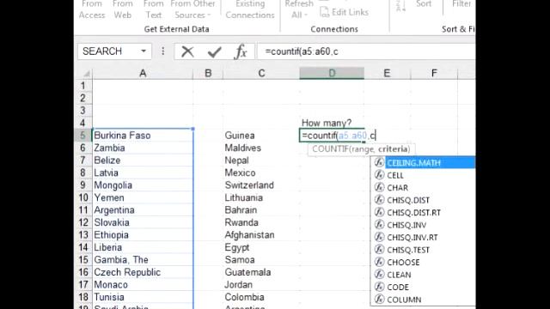Screen dimensions: 550x309
Task: Click cell containing Tunisia
Action: click(x=143, y=297)
